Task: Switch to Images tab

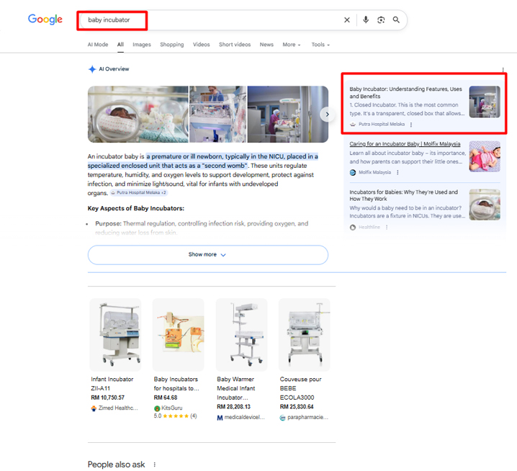Action: coord(142,45)
